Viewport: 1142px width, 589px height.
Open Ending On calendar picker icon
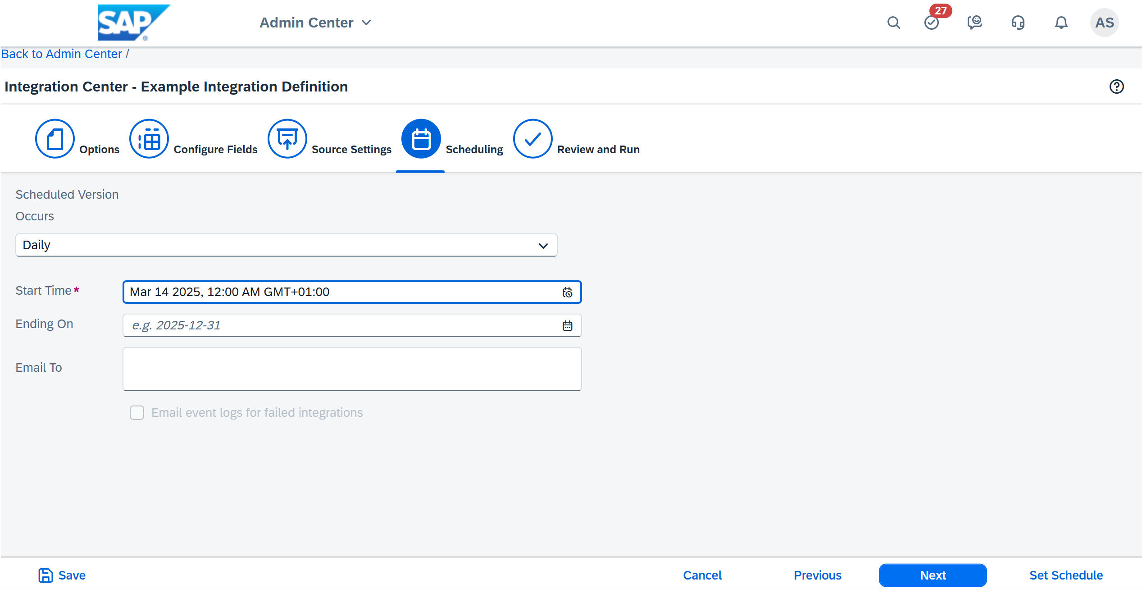pyautogui.click(x=567, y=325)
